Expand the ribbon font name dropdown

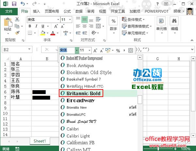58,20
